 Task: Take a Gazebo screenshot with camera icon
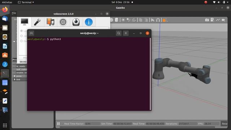click(207, 20)
